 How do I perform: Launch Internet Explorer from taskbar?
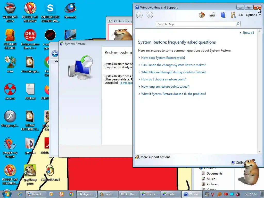(20, 194)
